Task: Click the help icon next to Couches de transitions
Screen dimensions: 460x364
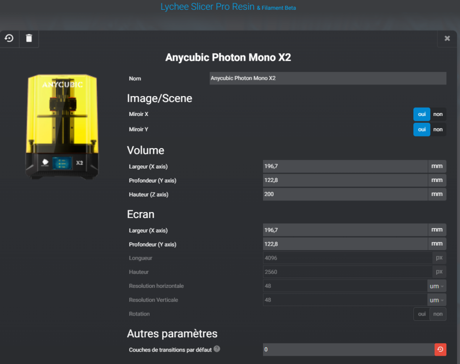Action: 217,349
